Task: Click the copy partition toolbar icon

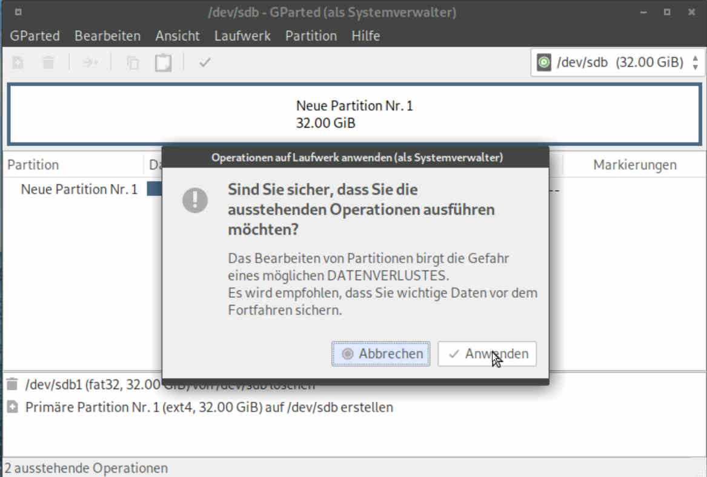Action: [133, 62]
